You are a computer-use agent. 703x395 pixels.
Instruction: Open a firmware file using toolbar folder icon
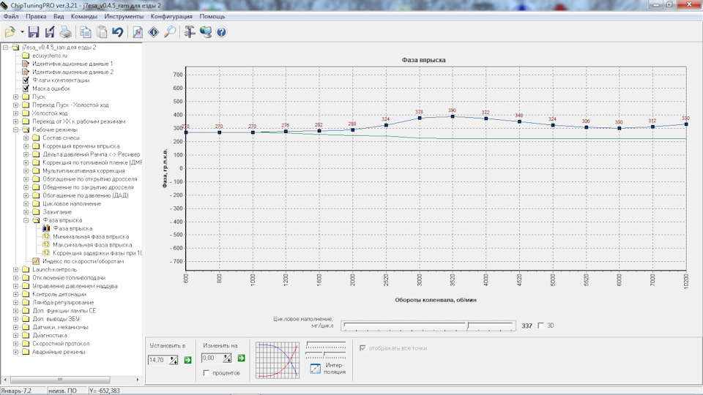tap(10, 31)
